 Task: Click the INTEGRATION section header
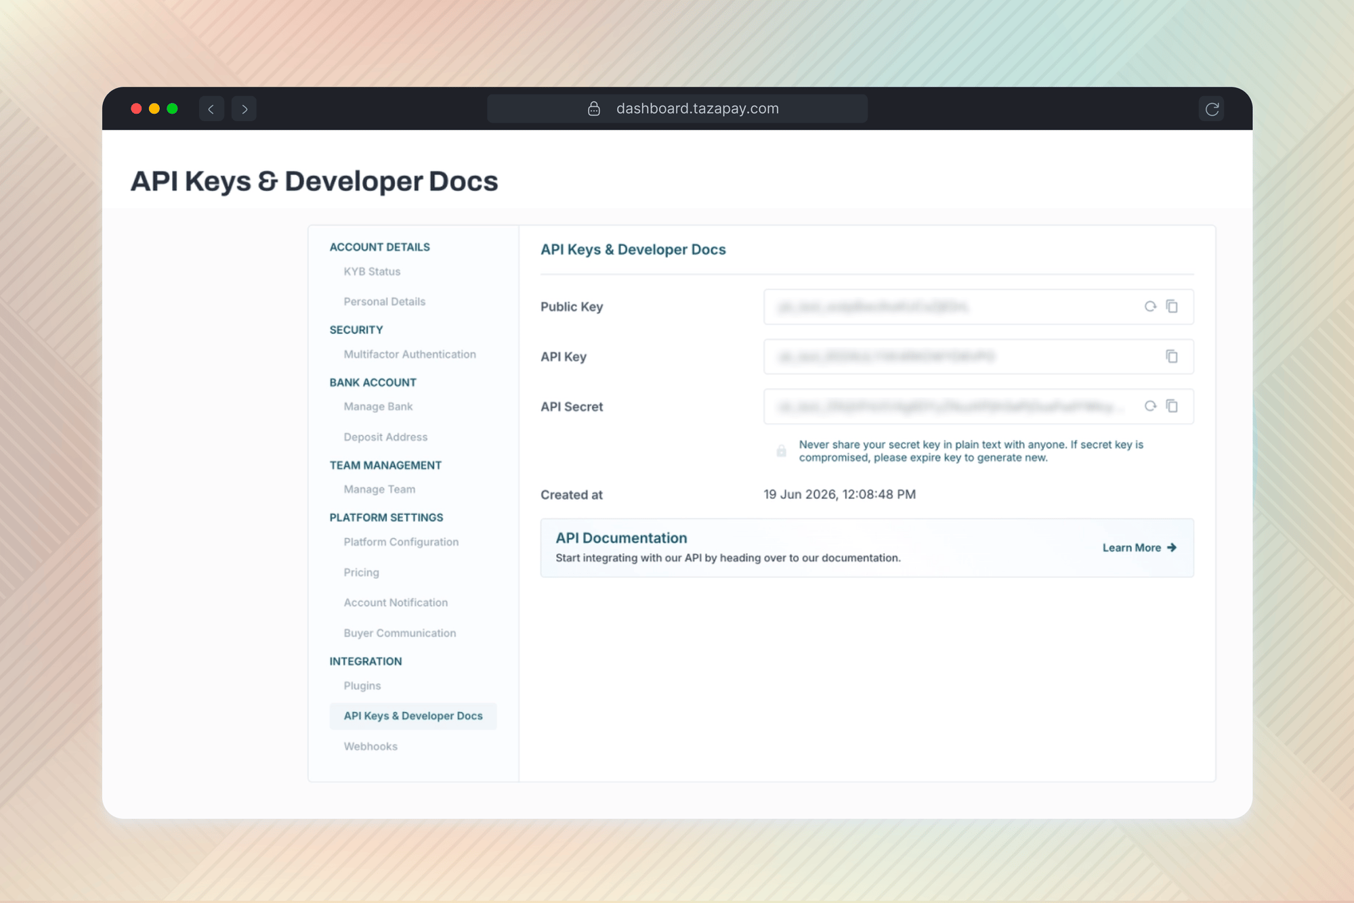(x=366, y=661)
